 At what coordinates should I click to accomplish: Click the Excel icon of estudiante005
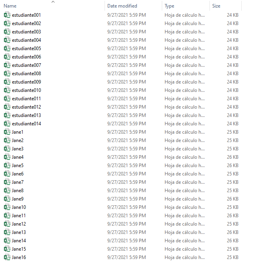point(7,49)
